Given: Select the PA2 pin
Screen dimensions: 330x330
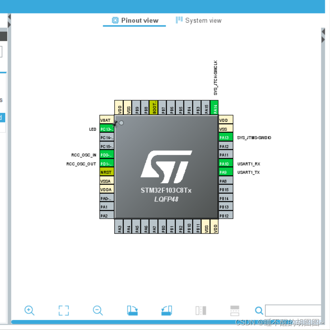Looking at the screenshot, I should (107, 216).
